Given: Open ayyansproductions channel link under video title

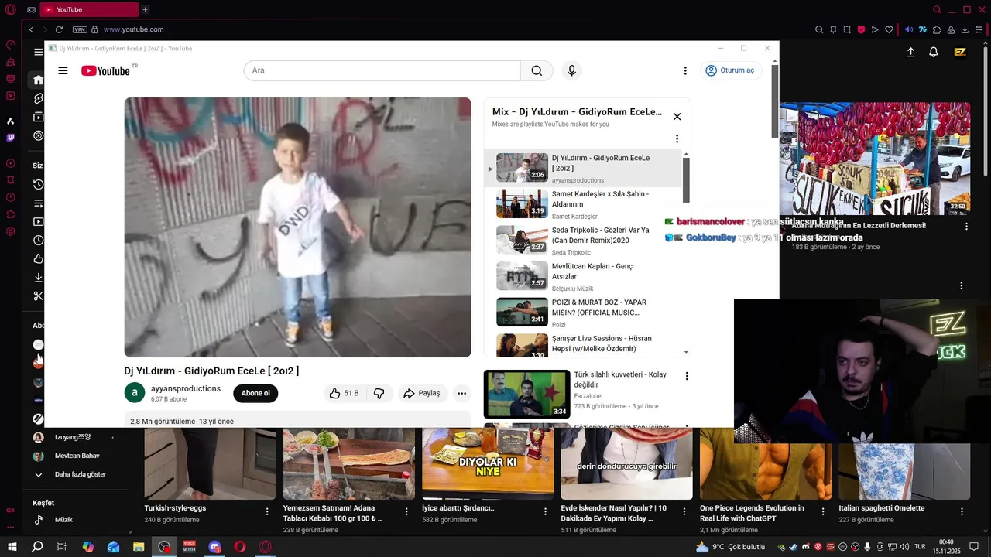Looking at the screenshot, I should (185, 388).
